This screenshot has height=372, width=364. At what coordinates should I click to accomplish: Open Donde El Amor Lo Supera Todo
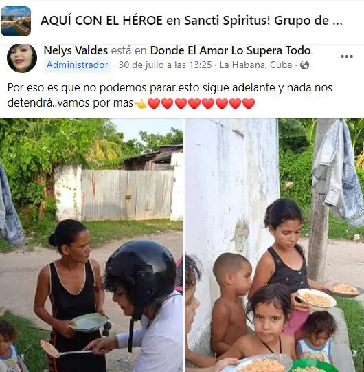[231, 50]
